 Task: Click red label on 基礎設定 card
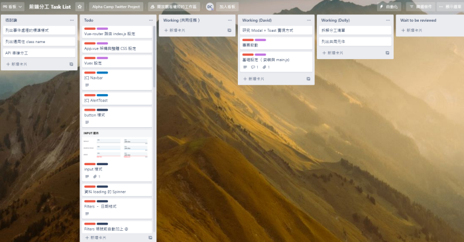click(248, 55)
